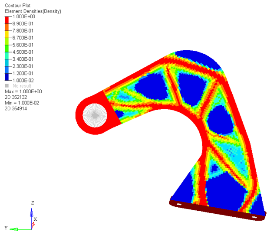Screen dimensions: 277x235
Task: Select the 6.700E-01 legend value
Action: (23, 38)
